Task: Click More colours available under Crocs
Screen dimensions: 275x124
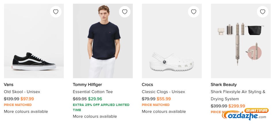Action: [x=164, y=111]
